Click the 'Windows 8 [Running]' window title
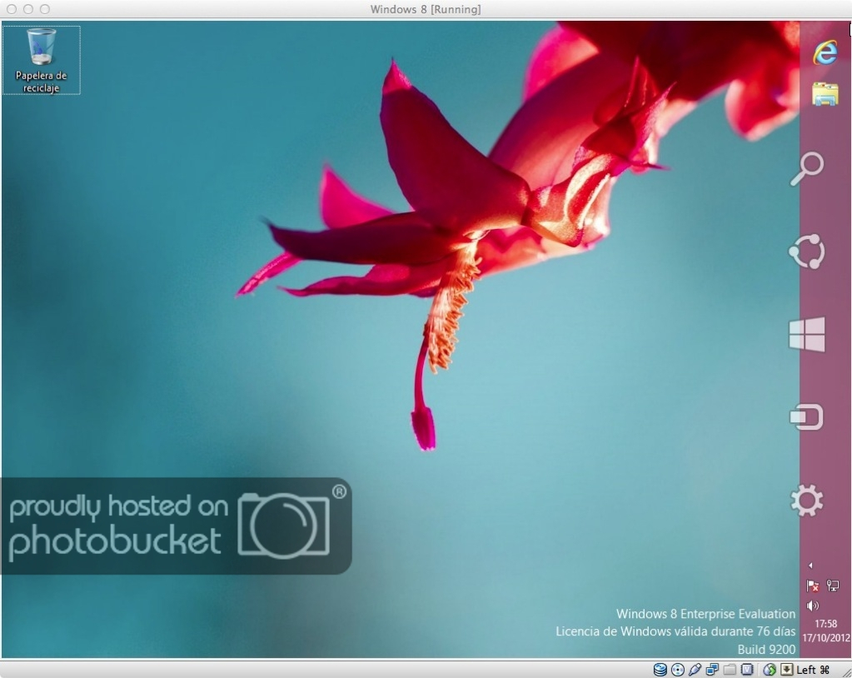The height and width of the screenshot is (678, 852). [426, 9]
